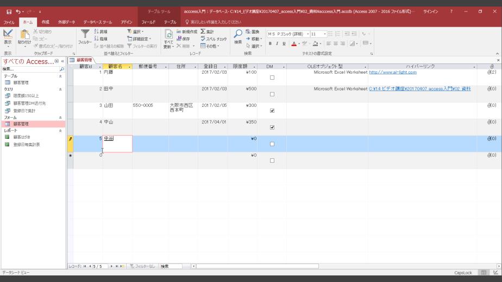Open 顧客はがき report
Screen dimensions: 502x282
tap(22, 137)
